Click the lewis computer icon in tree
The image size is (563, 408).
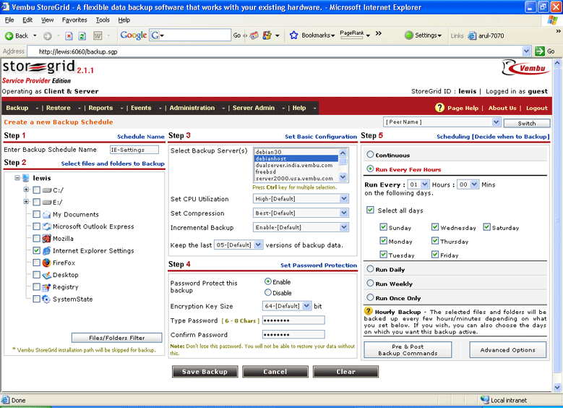[25, 178]
